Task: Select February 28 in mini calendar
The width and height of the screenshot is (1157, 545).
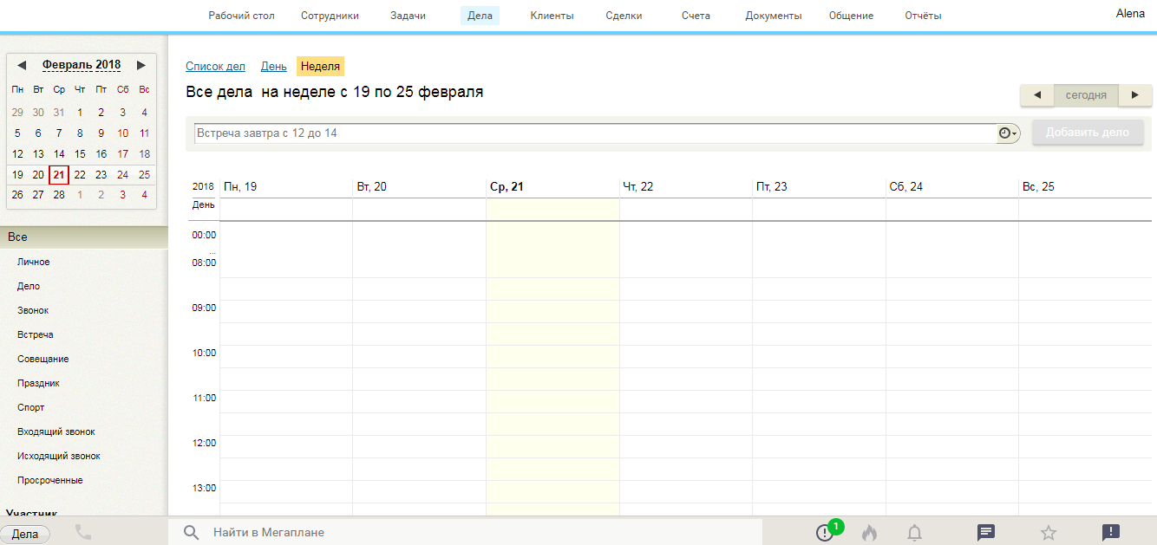Action: click(x=59, y=195)
